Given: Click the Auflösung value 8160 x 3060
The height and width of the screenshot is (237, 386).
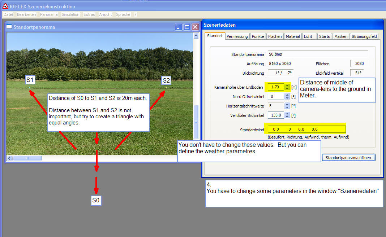Looking at the screenshot, I should [x=280, y=63].
